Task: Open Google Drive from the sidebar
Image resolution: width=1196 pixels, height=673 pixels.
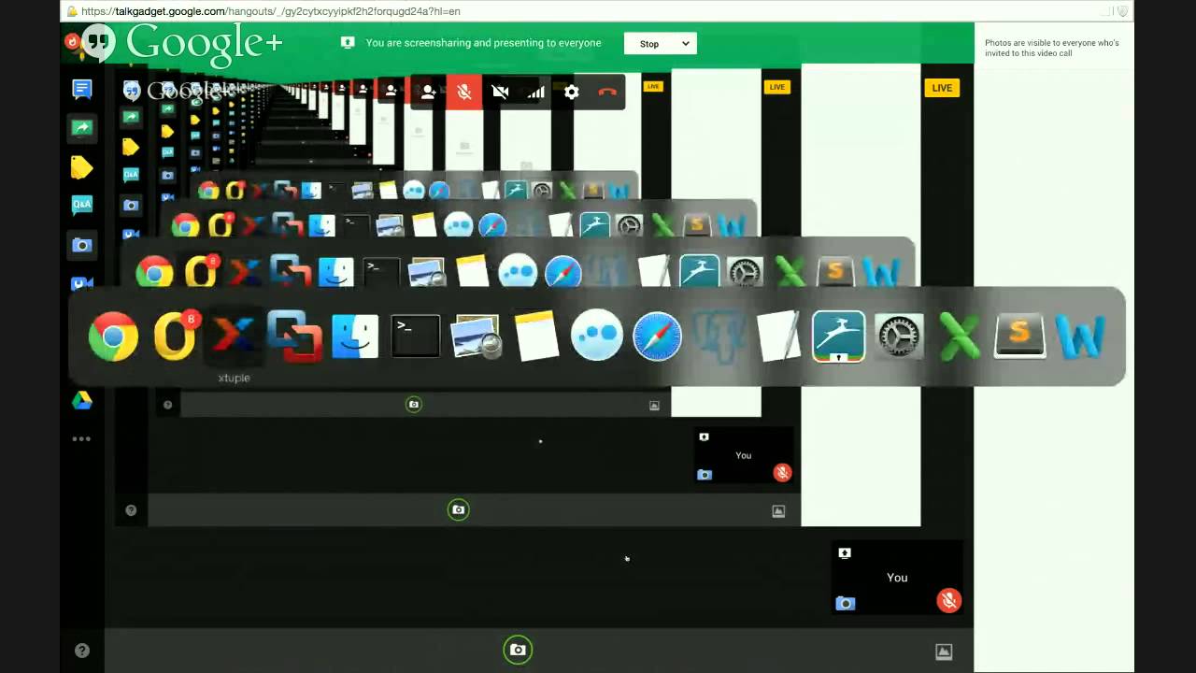Action: point(82,400)
